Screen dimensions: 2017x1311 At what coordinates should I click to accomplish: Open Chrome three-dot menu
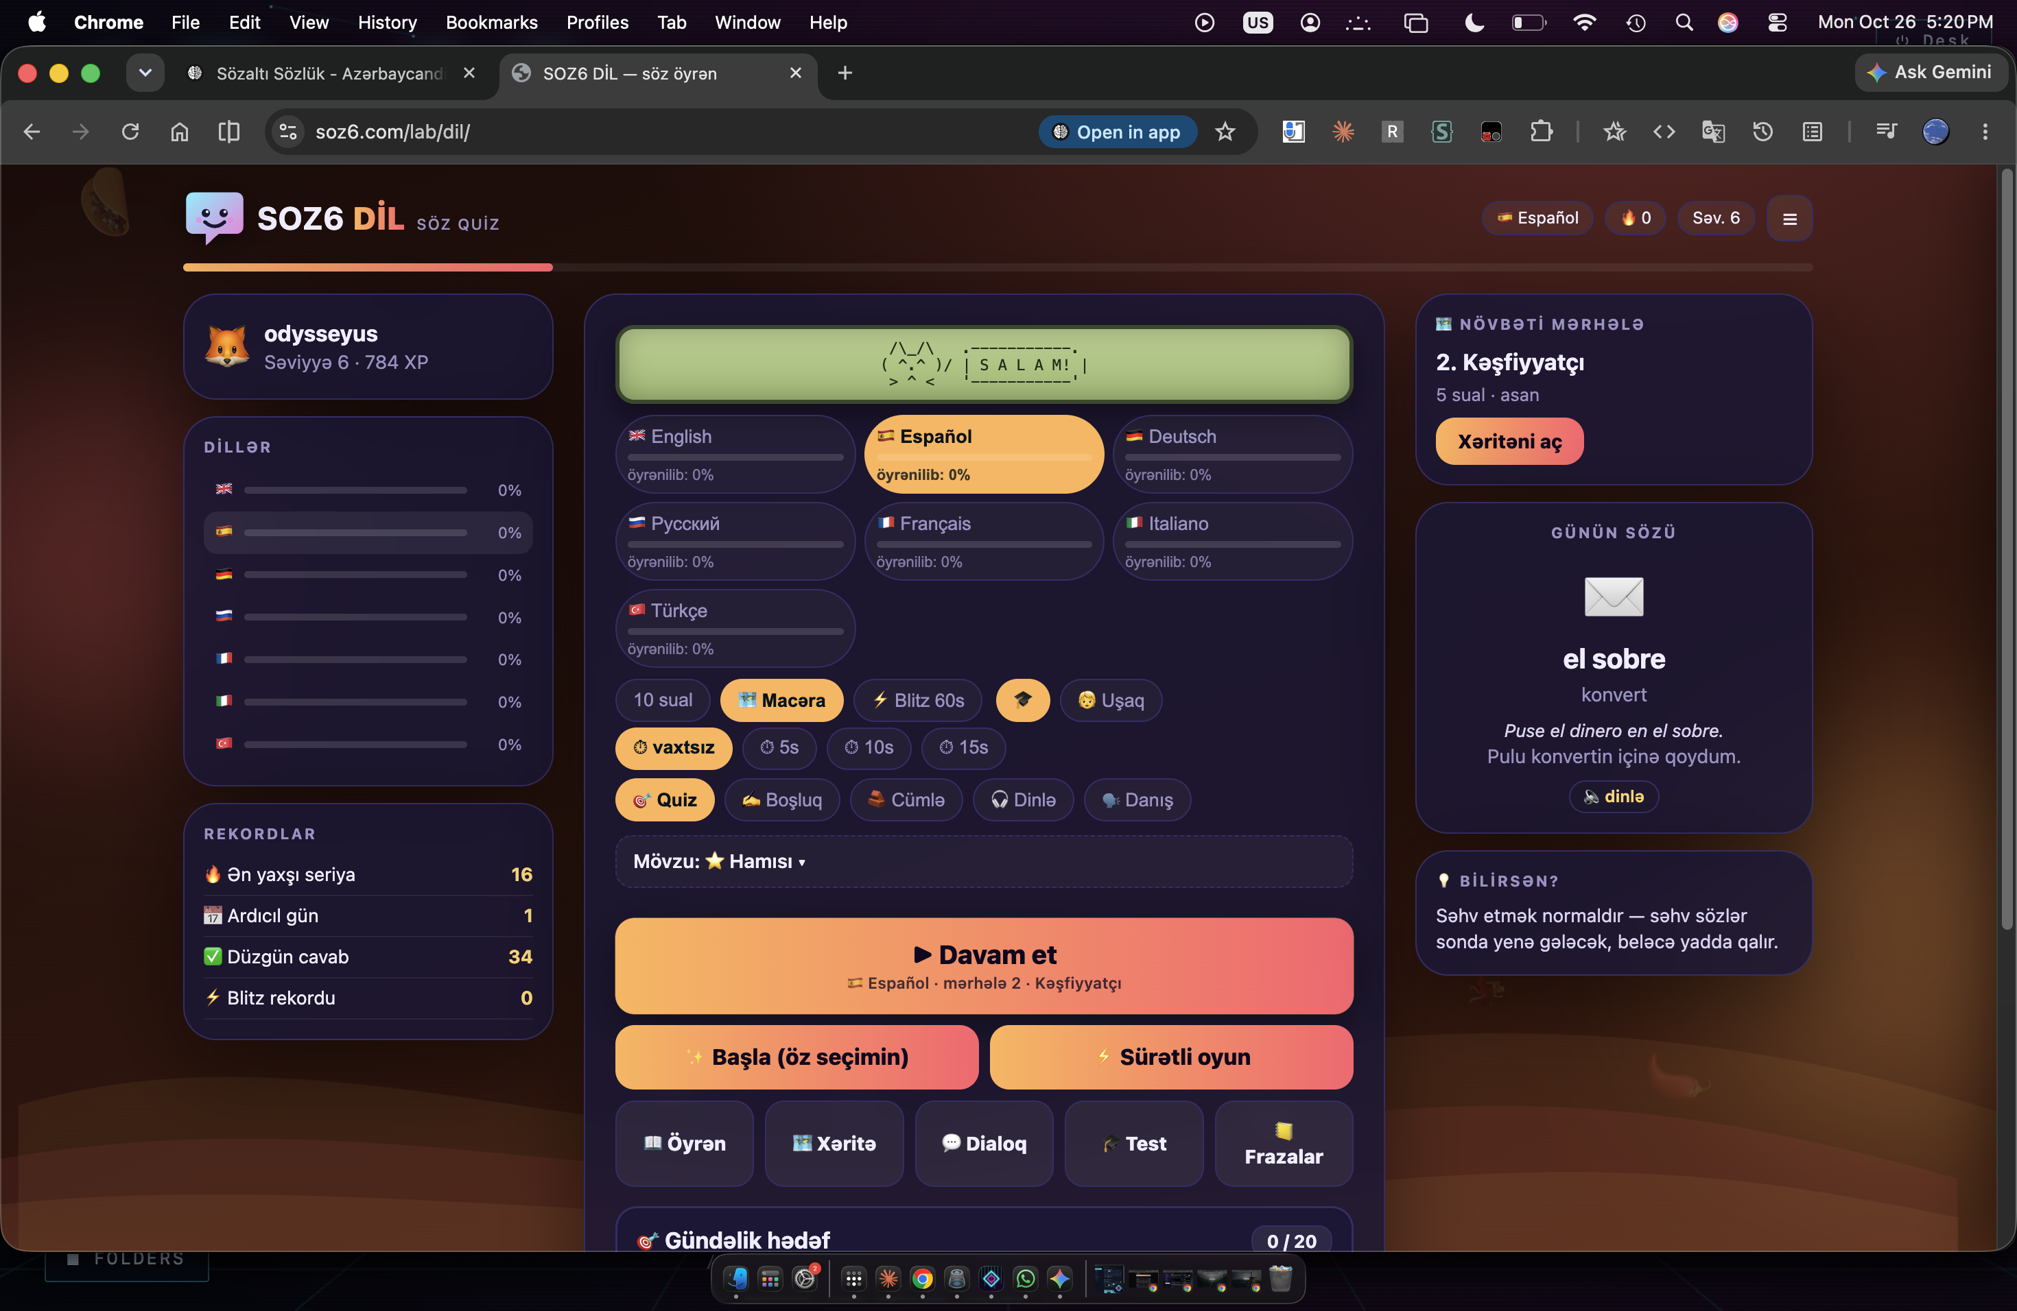[1985, 131]
